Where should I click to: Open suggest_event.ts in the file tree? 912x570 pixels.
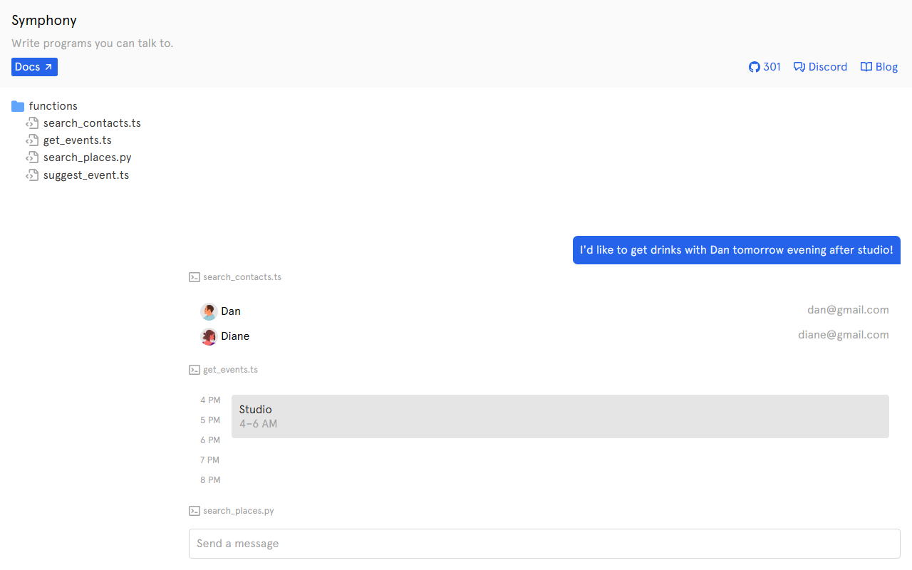(x=86, y=175)
